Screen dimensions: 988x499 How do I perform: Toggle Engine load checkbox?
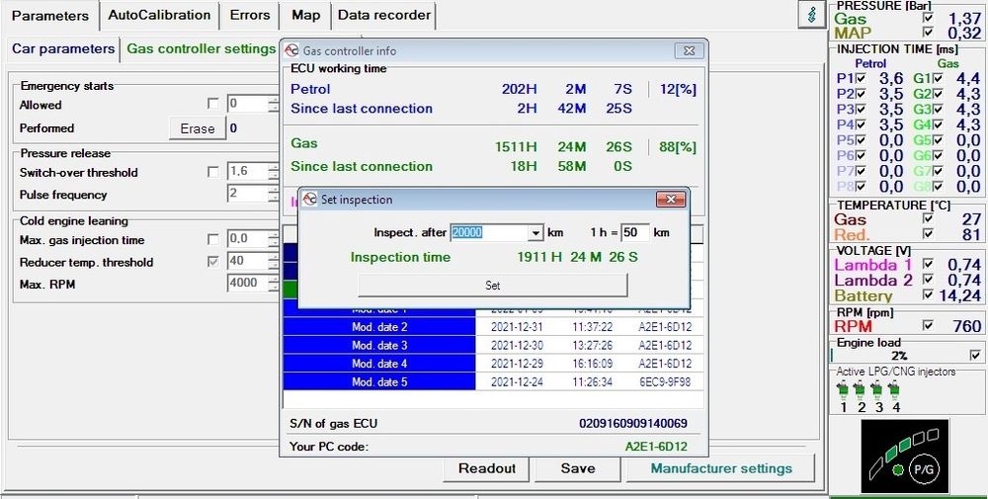point(975,356)
